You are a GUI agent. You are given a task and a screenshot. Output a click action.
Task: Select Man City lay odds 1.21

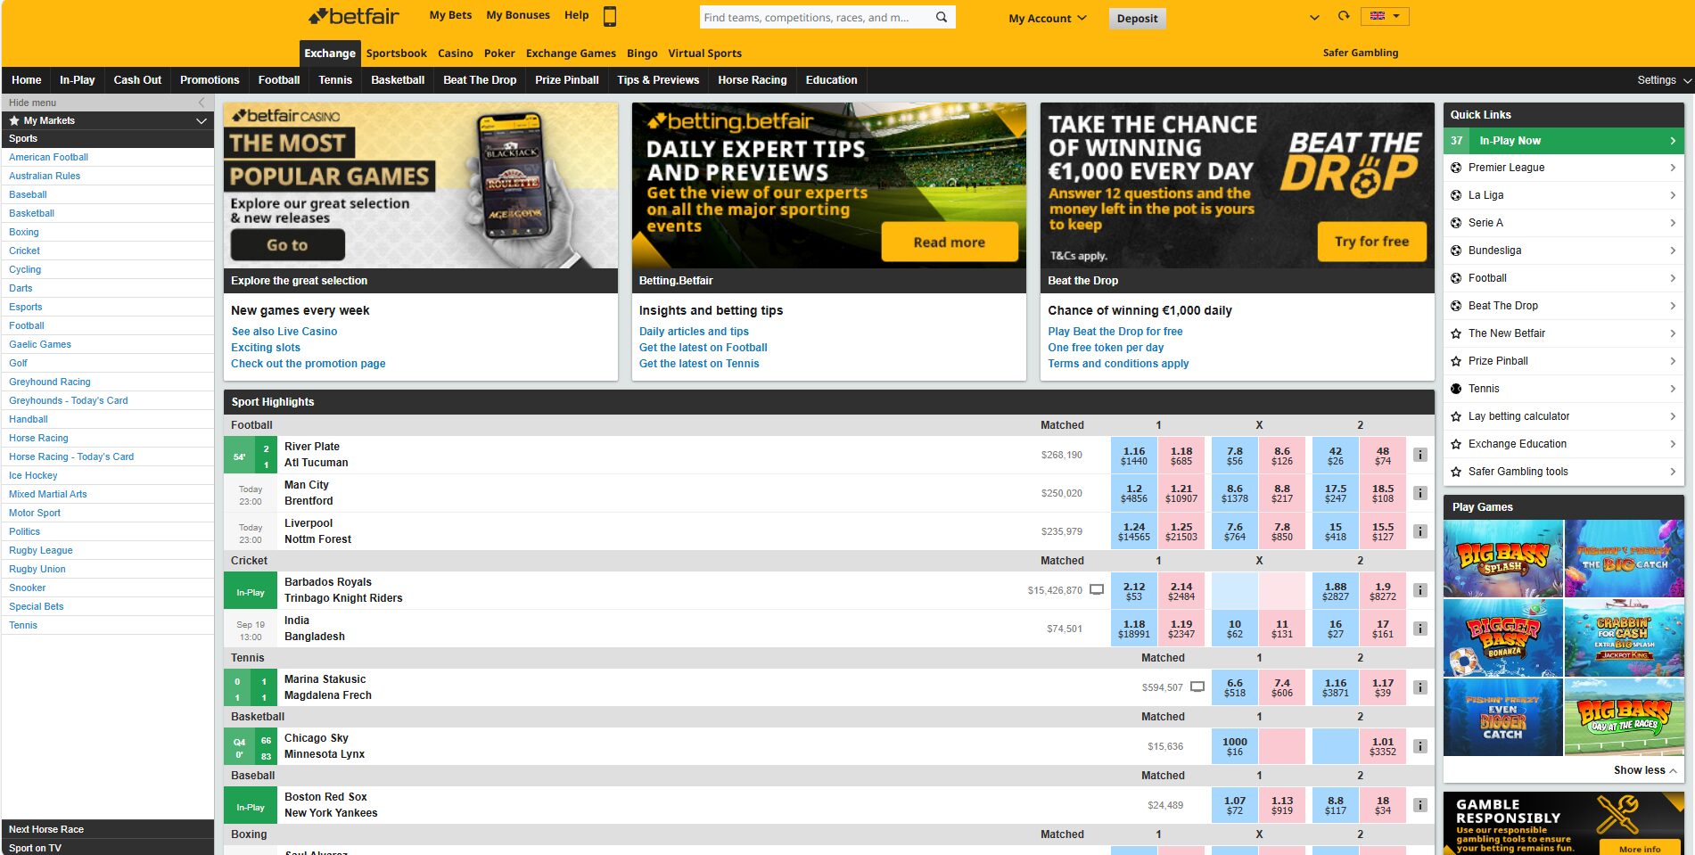click(1181, 493)
